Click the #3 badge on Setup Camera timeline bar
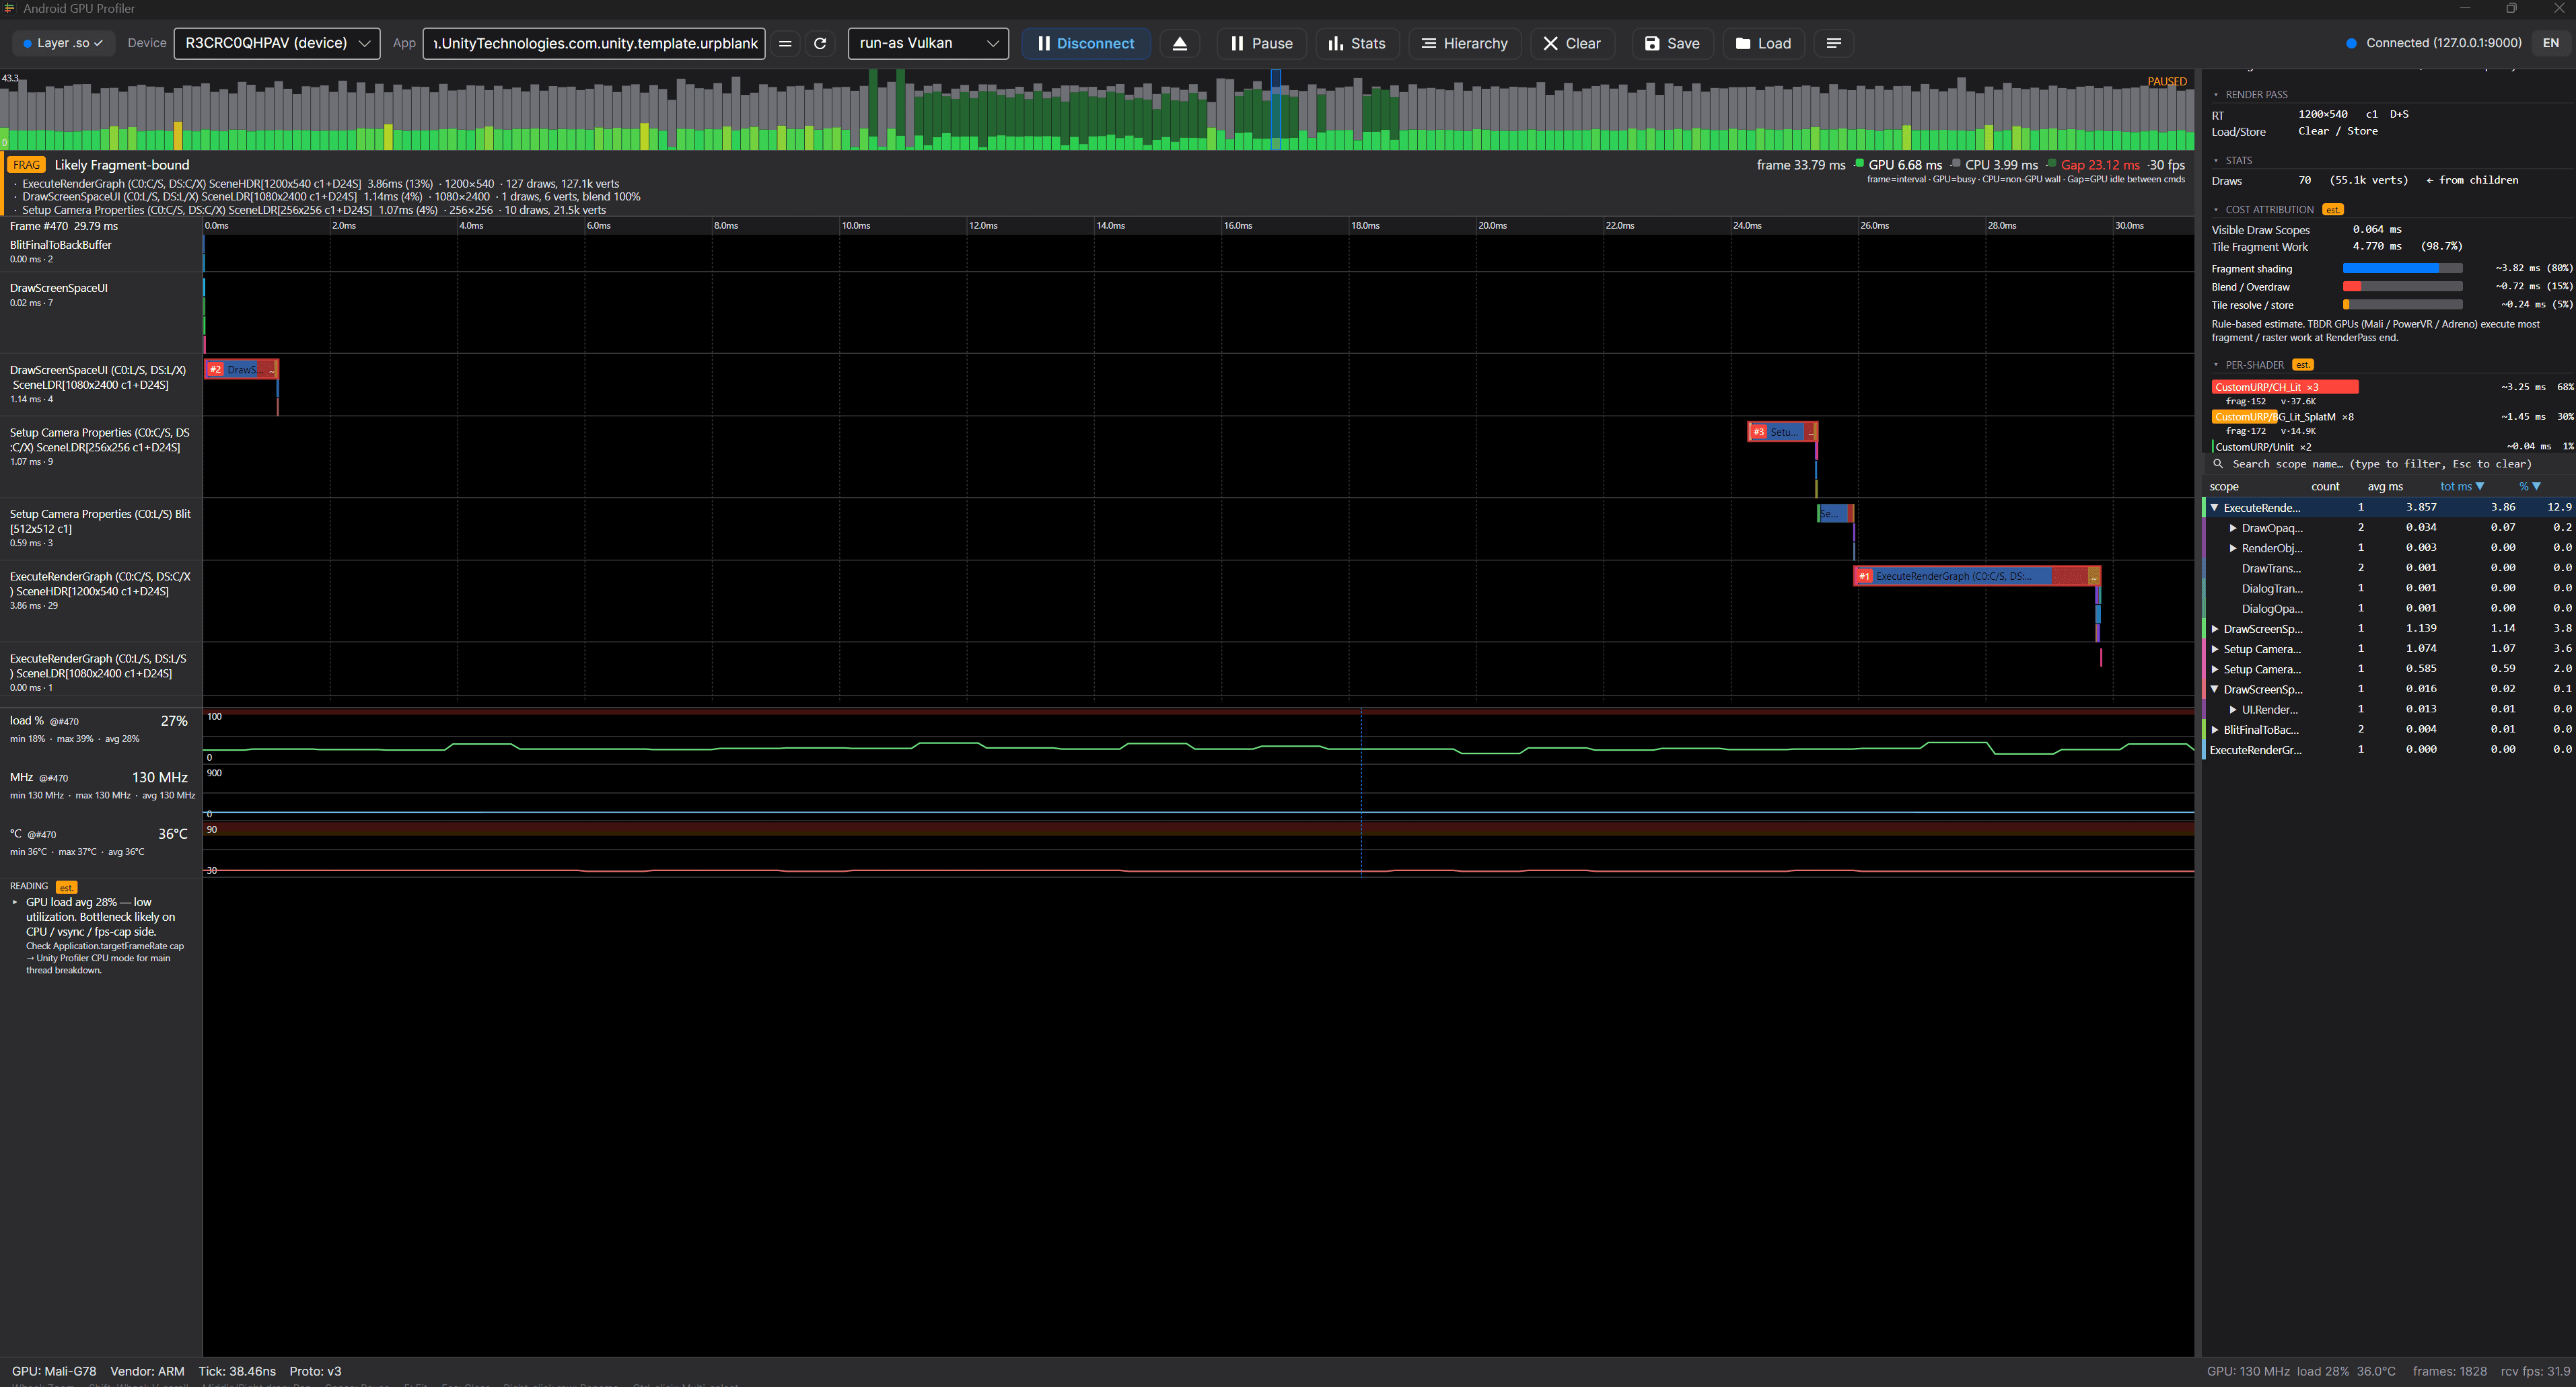 1758,432
